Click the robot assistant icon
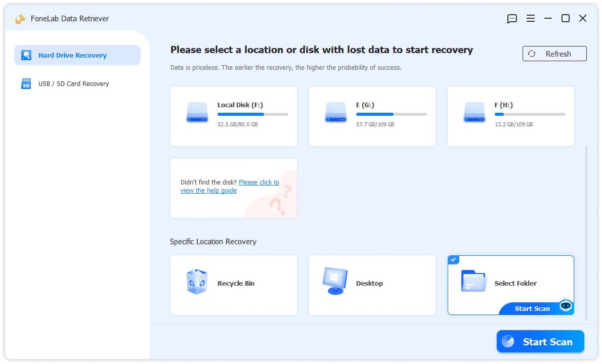The image size is (602, 364). click(566, 305)
